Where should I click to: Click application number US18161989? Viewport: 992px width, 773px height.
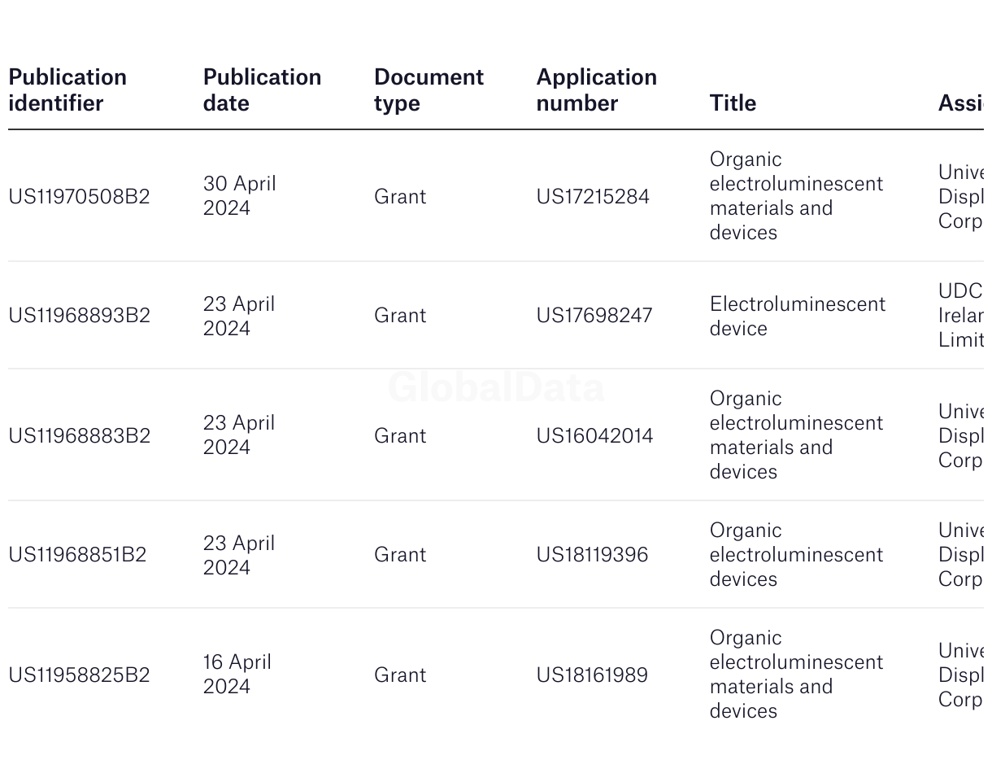(592, 675)
